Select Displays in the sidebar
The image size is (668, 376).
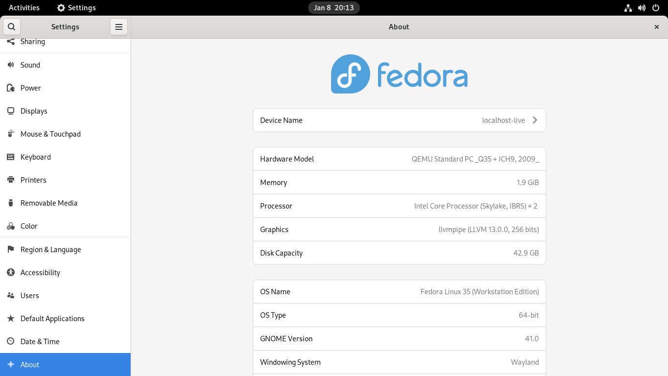click(66, 111)
